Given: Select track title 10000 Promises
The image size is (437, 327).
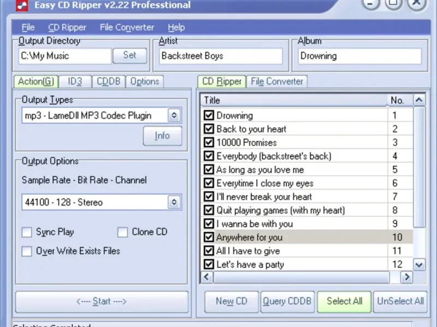Looking at the screenshot, I should point(247,143).
